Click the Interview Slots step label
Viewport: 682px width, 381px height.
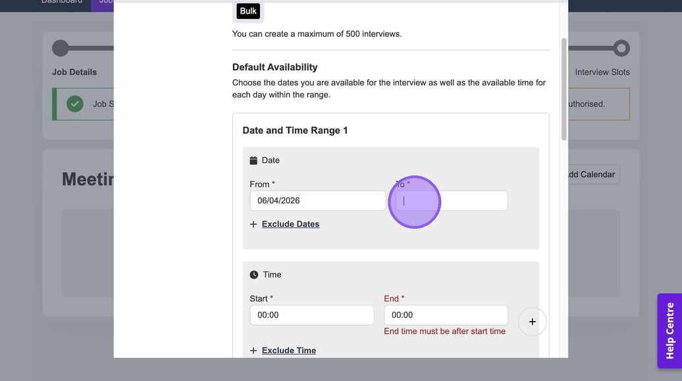602,72
